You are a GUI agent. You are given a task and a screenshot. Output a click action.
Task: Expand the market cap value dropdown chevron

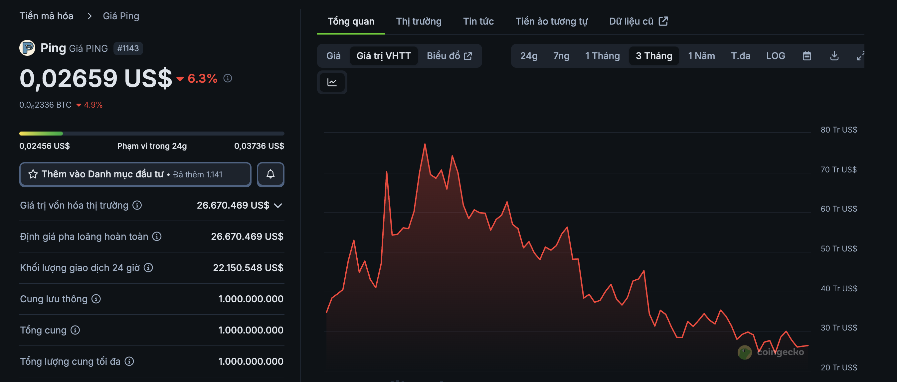[x=278, y=205]
